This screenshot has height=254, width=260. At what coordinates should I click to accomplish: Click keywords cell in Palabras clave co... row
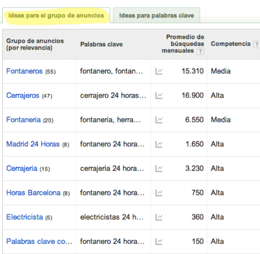point(112,241)
